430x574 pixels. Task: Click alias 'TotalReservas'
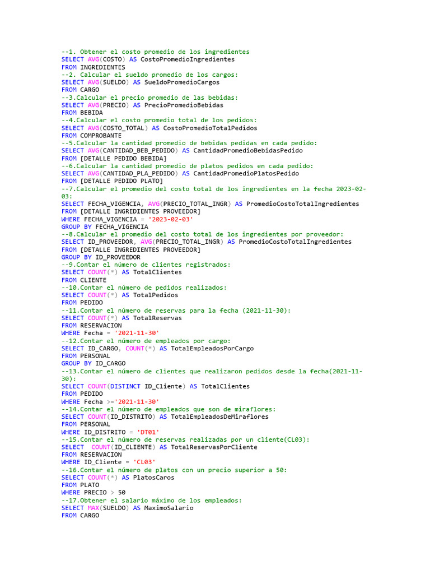point(157,318)
